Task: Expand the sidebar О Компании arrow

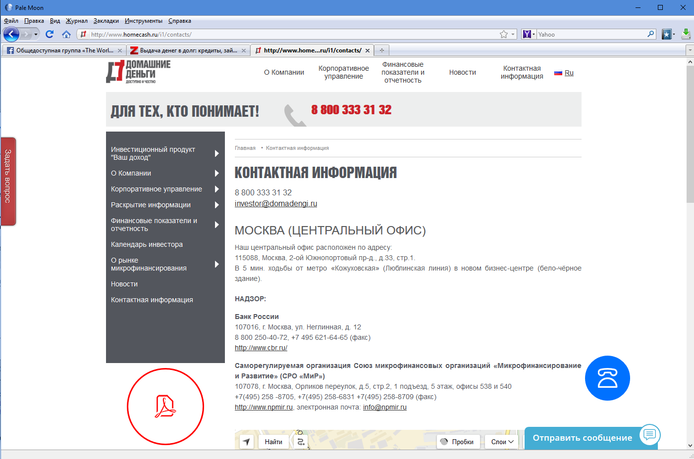Action: pos(217,173)
